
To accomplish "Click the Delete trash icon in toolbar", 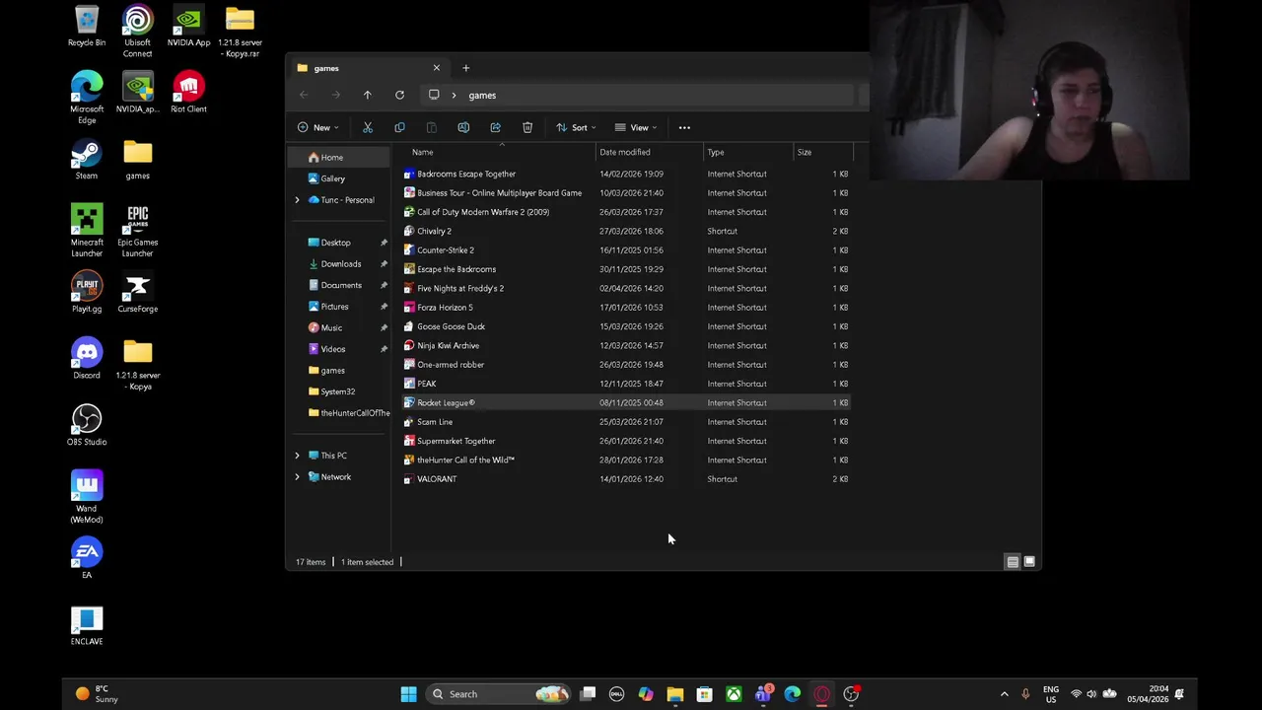I will point(527,127).
